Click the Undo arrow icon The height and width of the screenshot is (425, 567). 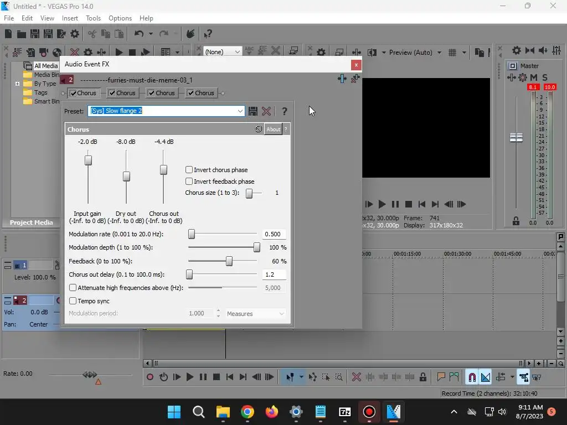tap(139, 34)
